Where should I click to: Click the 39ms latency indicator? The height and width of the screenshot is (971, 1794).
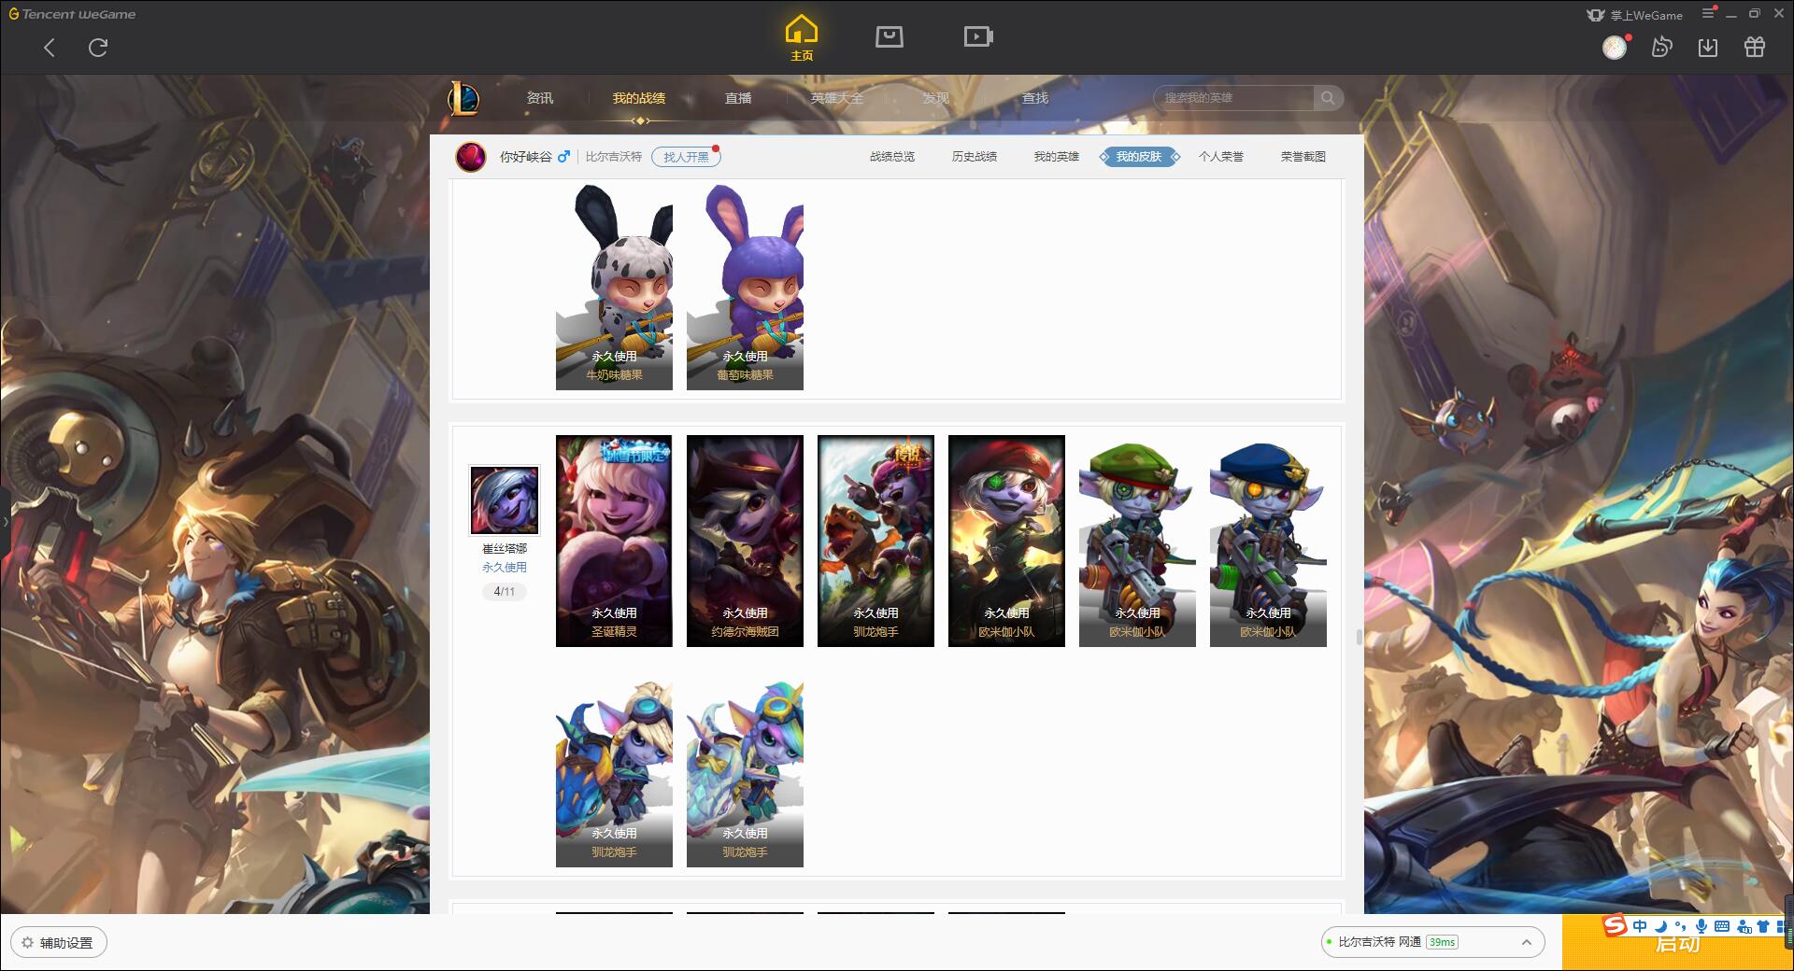coord(1443,942)
